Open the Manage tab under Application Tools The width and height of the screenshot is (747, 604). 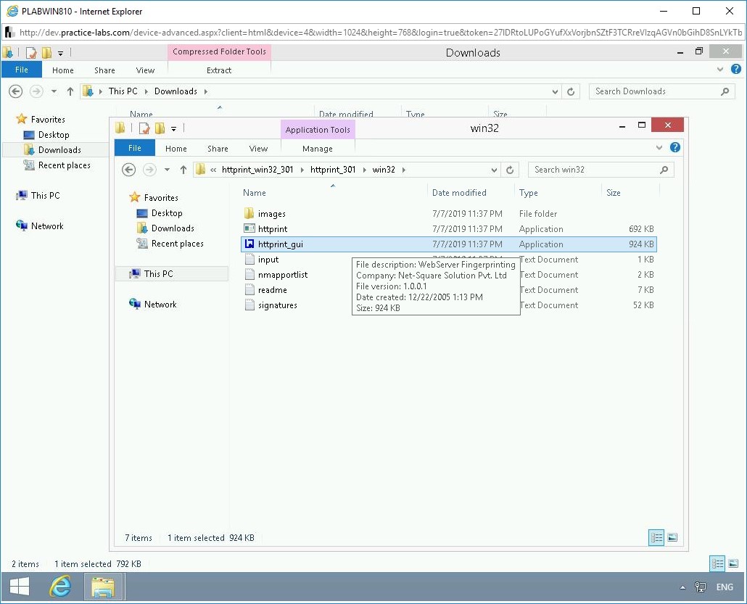pos(317,149)
